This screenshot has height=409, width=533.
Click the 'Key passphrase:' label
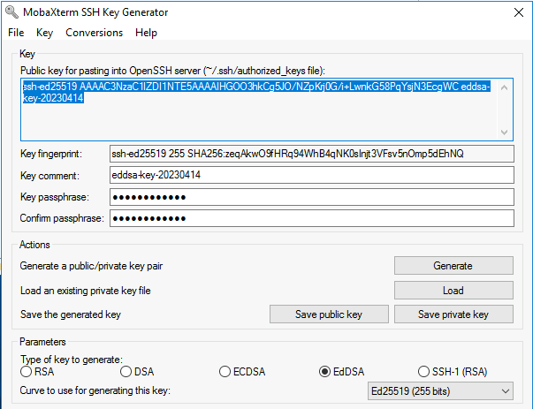[55, 197]
